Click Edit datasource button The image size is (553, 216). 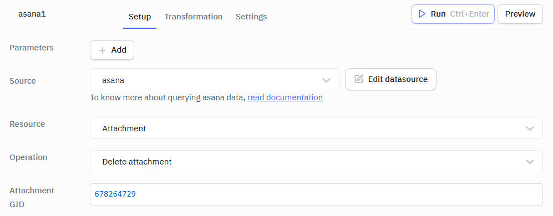click(x=391, y=79)
